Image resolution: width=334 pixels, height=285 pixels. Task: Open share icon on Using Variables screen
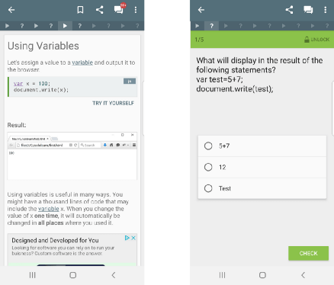click(100, 10)
